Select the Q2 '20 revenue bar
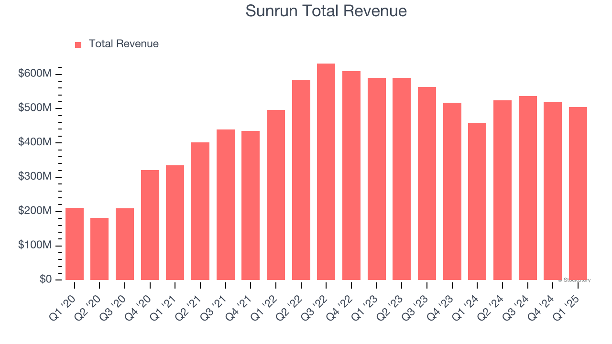The width and height of the screenshot is (612, 344). [99, 249]
